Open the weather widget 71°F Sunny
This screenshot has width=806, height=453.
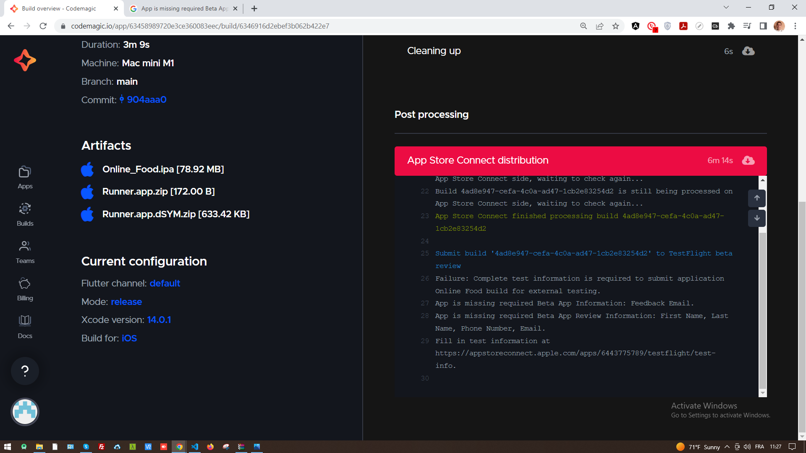[x=698, y=447]
